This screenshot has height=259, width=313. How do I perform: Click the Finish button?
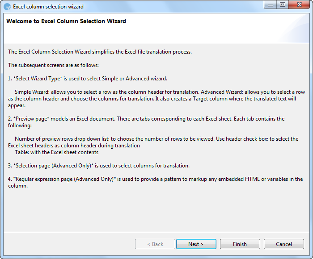point(240,244)
